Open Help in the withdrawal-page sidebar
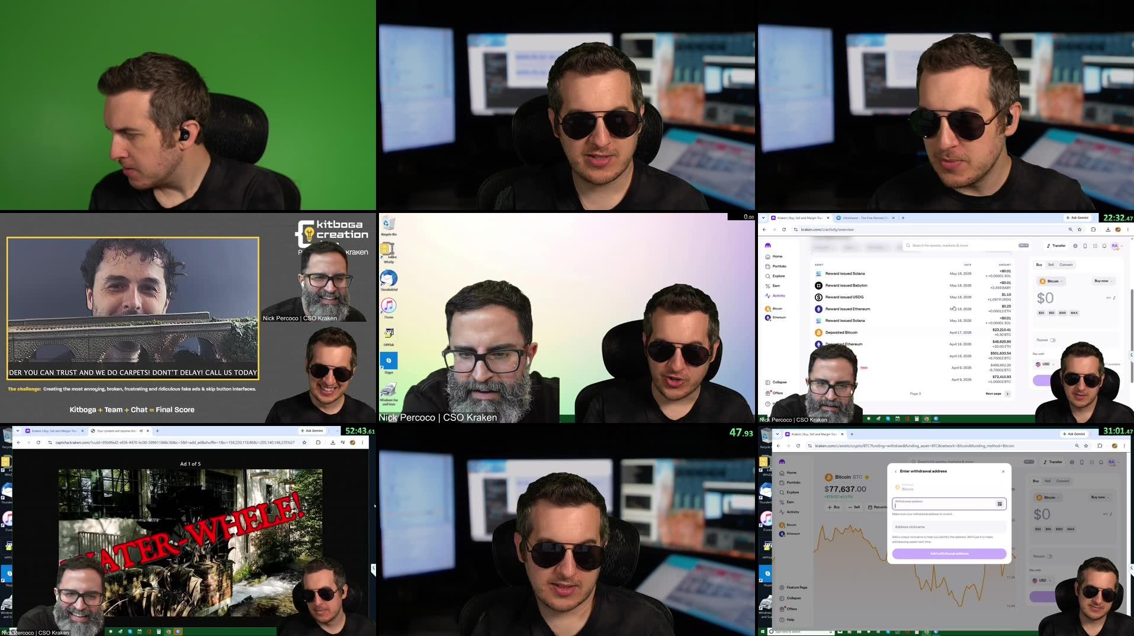Viewport: 1134px width, 636px height. 787,619
